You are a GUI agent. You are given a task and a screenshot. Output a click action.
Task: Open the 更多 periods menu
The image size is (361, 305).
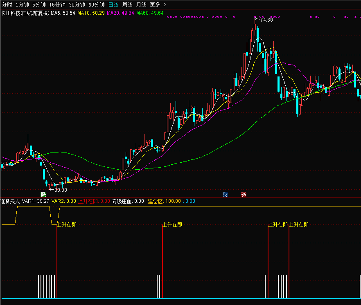pyautogui.click(x=155, y=4)
